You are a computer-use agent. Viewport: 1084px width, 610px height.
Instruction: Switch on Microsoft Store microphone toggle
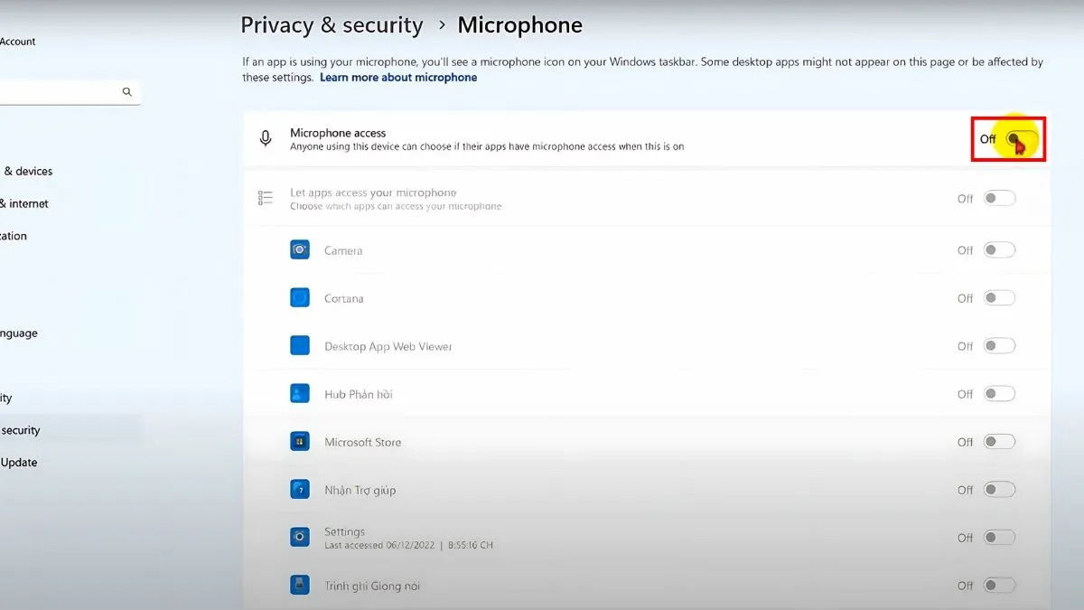[1000, 442]
